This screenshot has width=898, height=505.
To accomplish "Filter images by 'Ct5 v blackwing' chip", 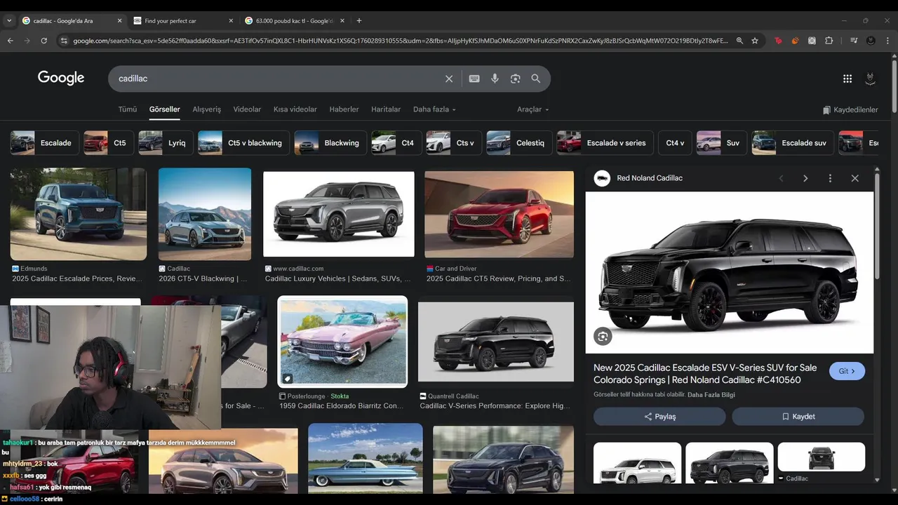I will (243, 143).
